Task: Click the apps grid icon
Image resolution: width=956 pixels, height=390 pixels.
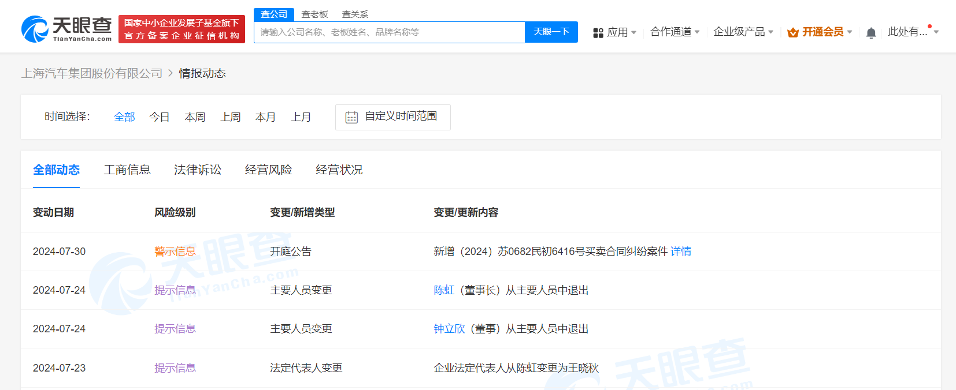Action: point(598,33)
